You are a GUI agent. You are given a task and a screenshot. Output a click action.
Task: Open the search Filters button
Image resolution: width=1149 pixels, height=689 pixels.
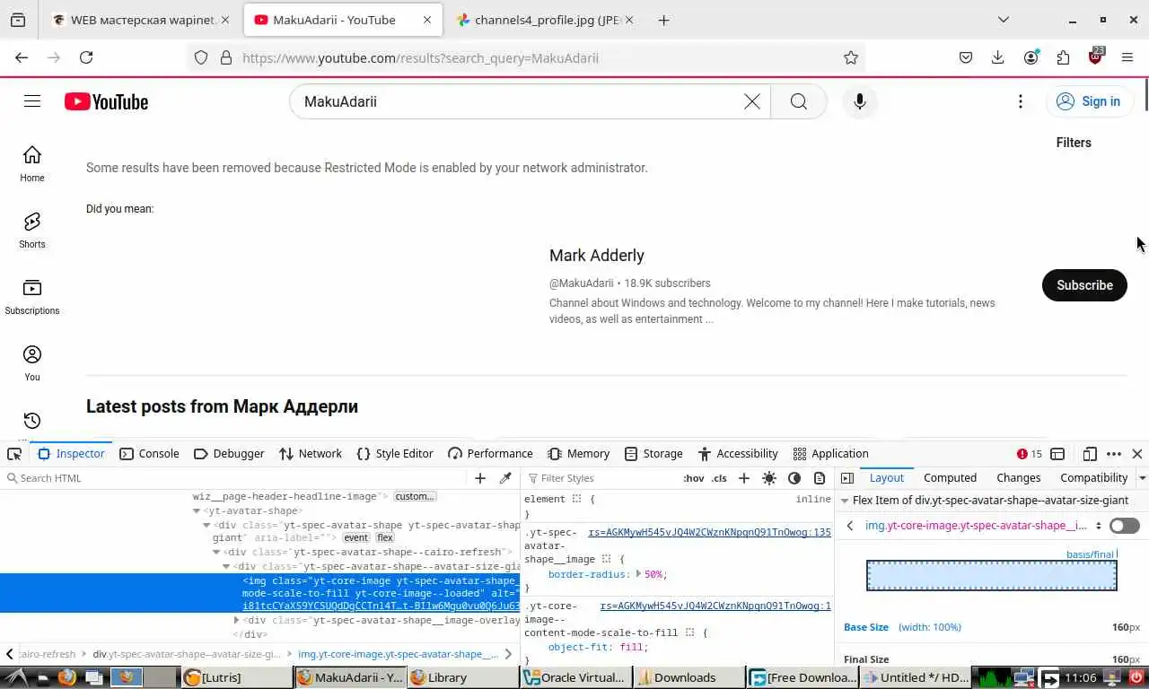[1074, 143]
